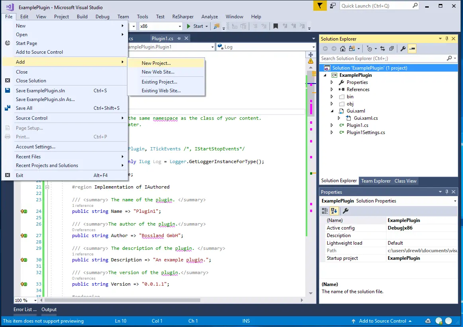Open the ReSharper menu
Image resolution: width=463 pixels, height=327 pixels.
click(183, 17)
